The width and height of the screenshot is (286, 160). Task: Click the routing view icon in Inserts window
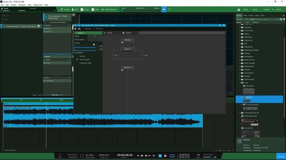point(79,28)
